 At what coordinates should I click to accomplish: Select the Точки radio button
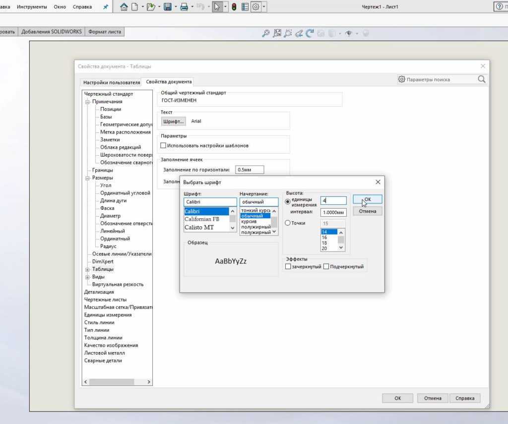click(288, 223)
